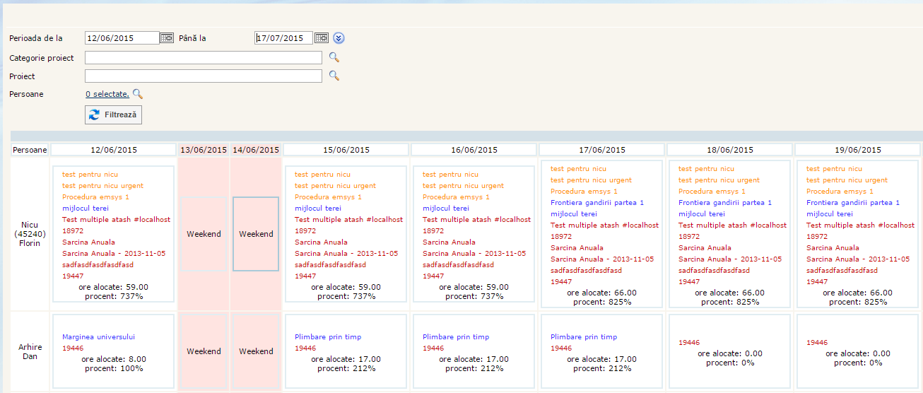Screen dimensions: 923x393
Task: Open 'Procedura emsys 1' task on 12/06/2015
Action: pyautogui.click(x=95, y=197)
